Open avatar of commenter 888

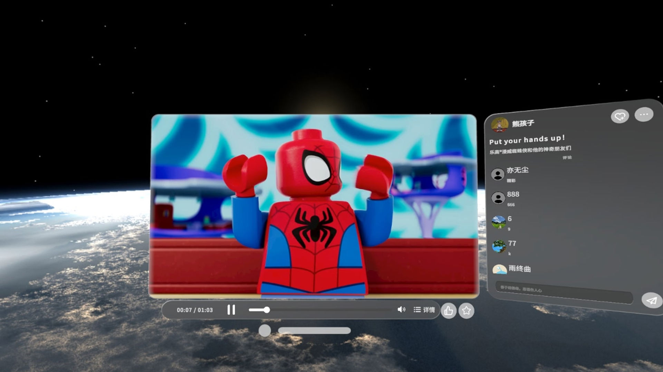tap(498, 198)
